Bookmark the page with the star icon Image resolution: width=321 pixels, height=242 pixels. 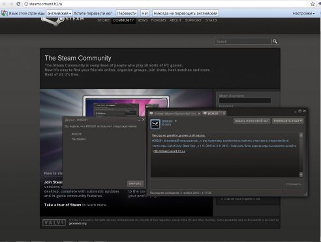pos(313,4)
